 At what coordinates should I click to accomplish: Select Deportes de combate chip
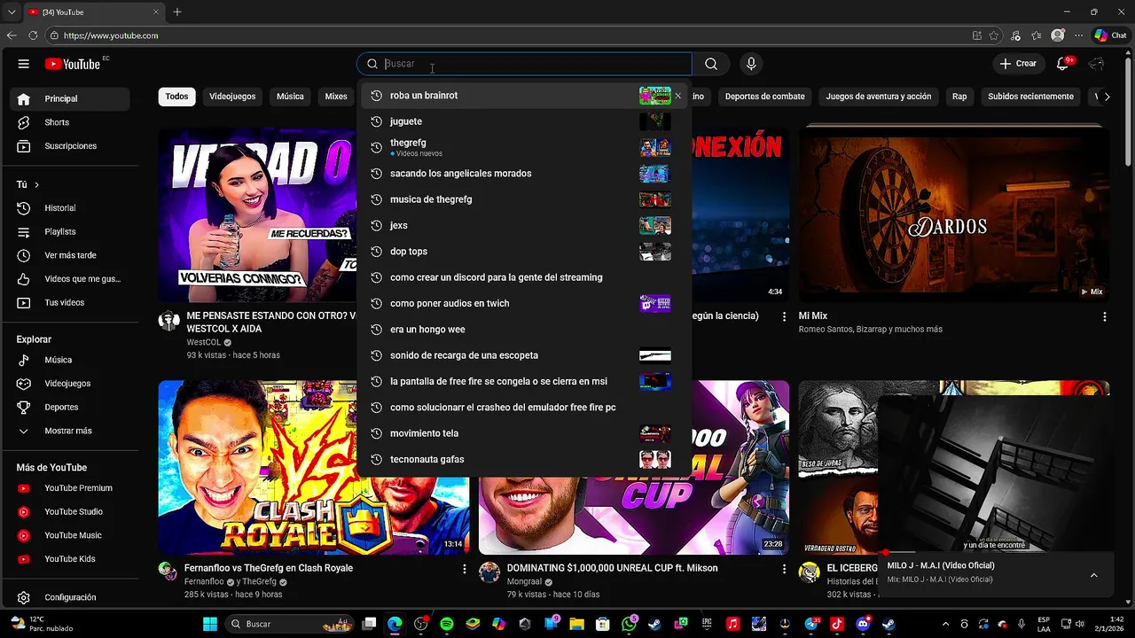(764, 97)
